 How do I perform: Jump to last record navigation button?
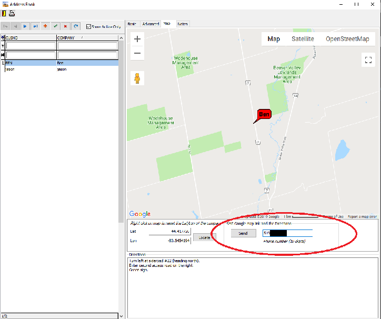[35, 26]
